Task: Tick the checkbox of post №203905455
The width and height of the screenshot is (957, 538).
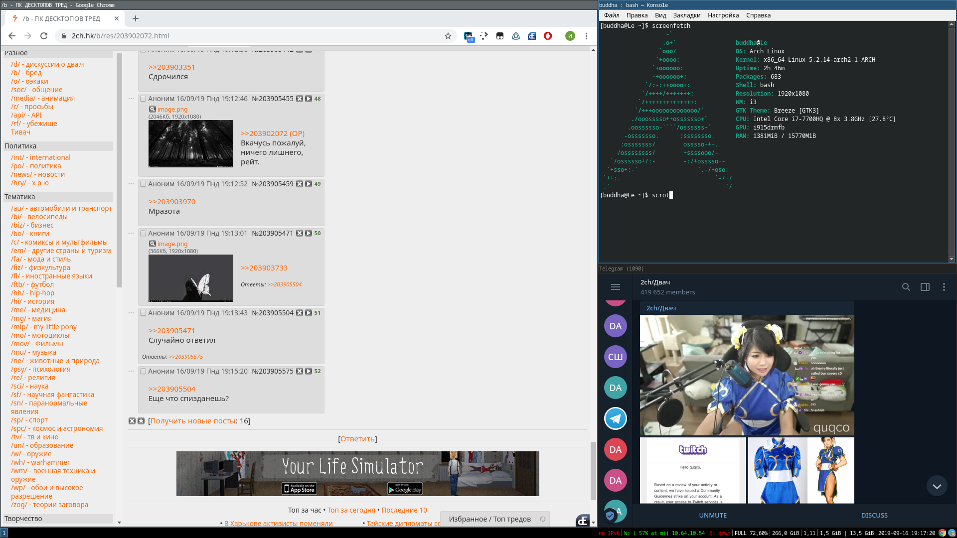Action: [x=143, y=99]
